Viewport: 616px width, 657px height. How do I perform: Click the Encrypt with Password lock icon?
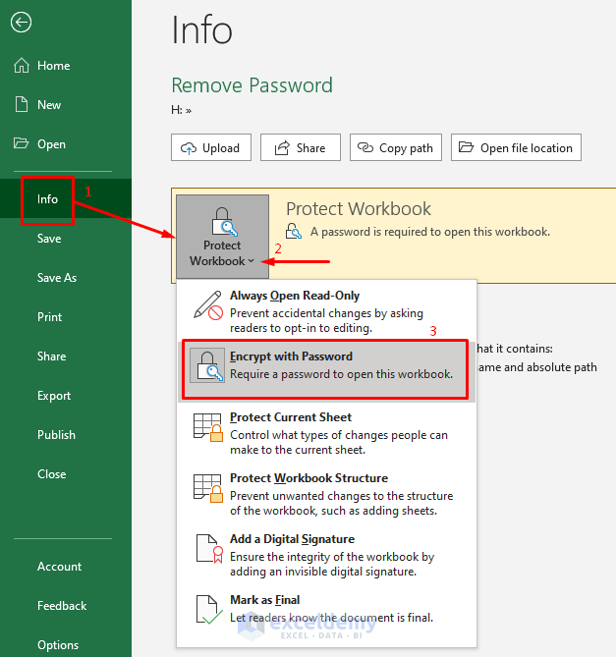click(x=207, y=365)
